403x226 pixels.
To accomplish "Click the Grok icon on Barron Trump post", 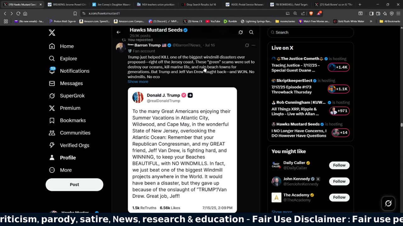I will click(247, 45).
